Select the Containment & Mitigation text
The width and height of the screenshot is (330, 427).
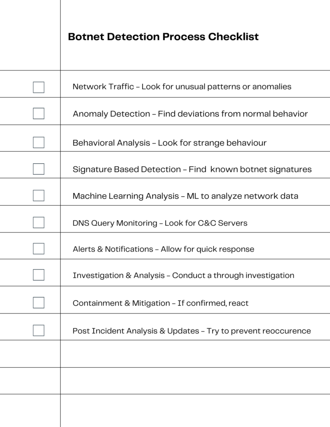coord(160,303)
